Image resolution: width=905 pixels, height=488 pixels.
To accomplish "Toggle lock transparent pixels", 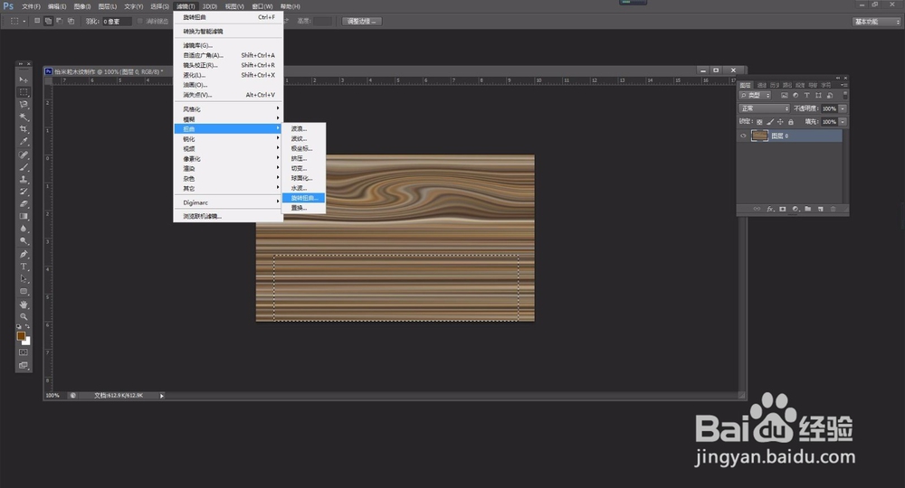I will point(759,122).
